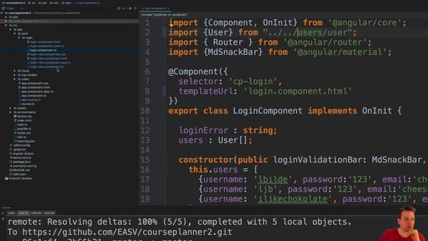This screenshot has height=241, width=428.
Task: Open the Project panel settings gear
Action: click(130, 9)
